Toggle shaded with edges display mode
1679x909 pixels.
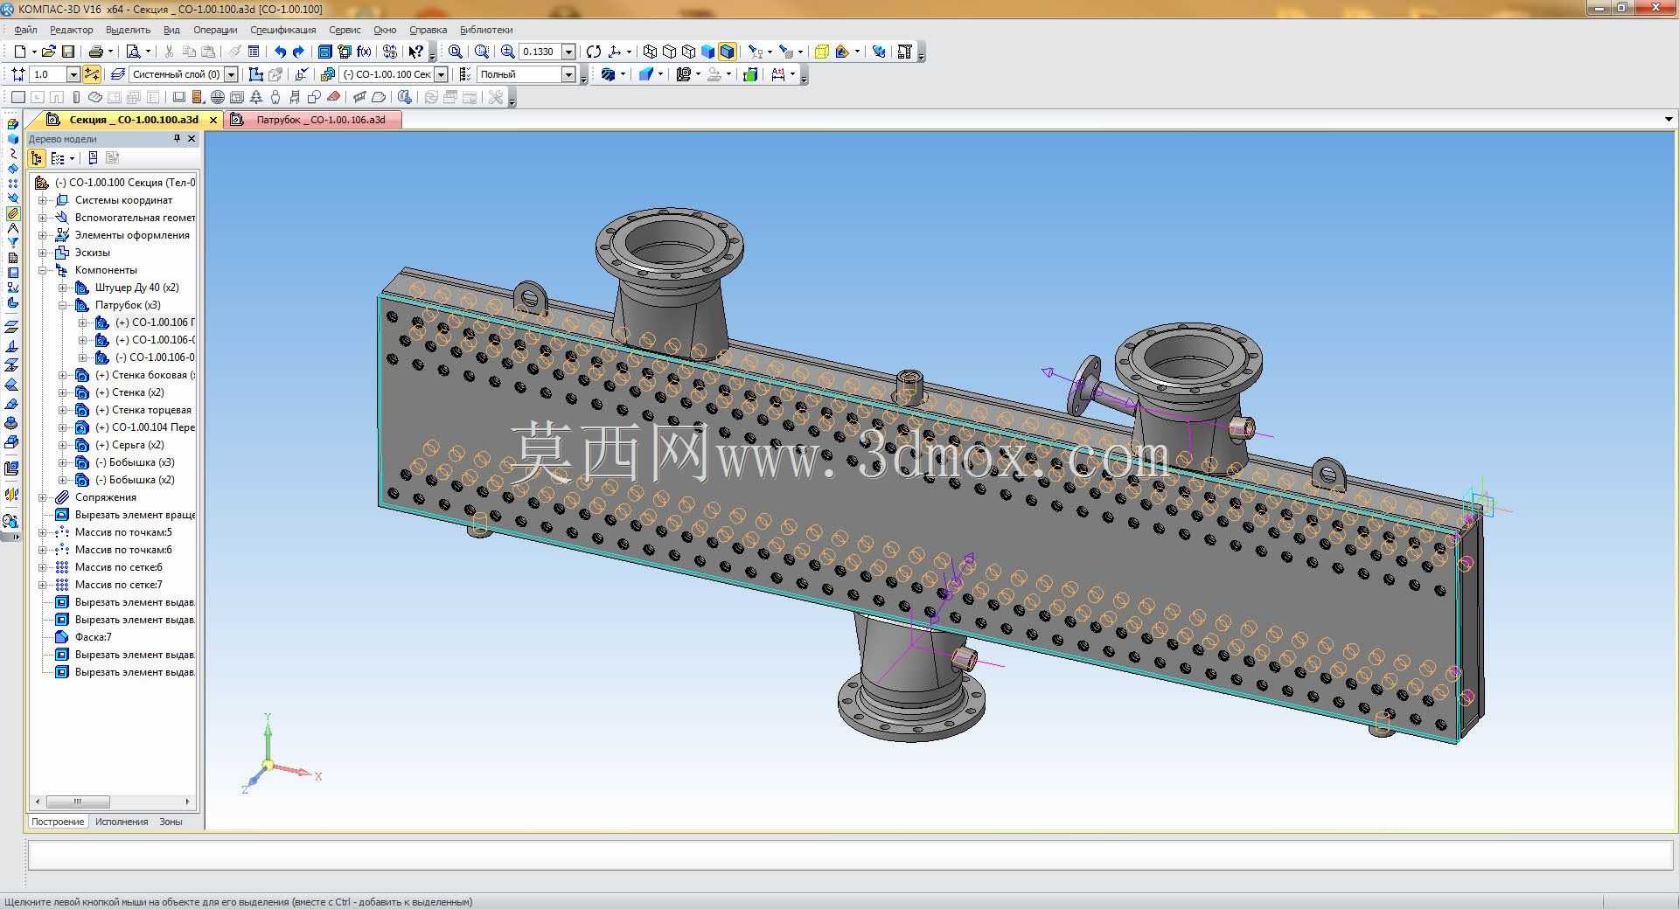click(x=727, y=52)
